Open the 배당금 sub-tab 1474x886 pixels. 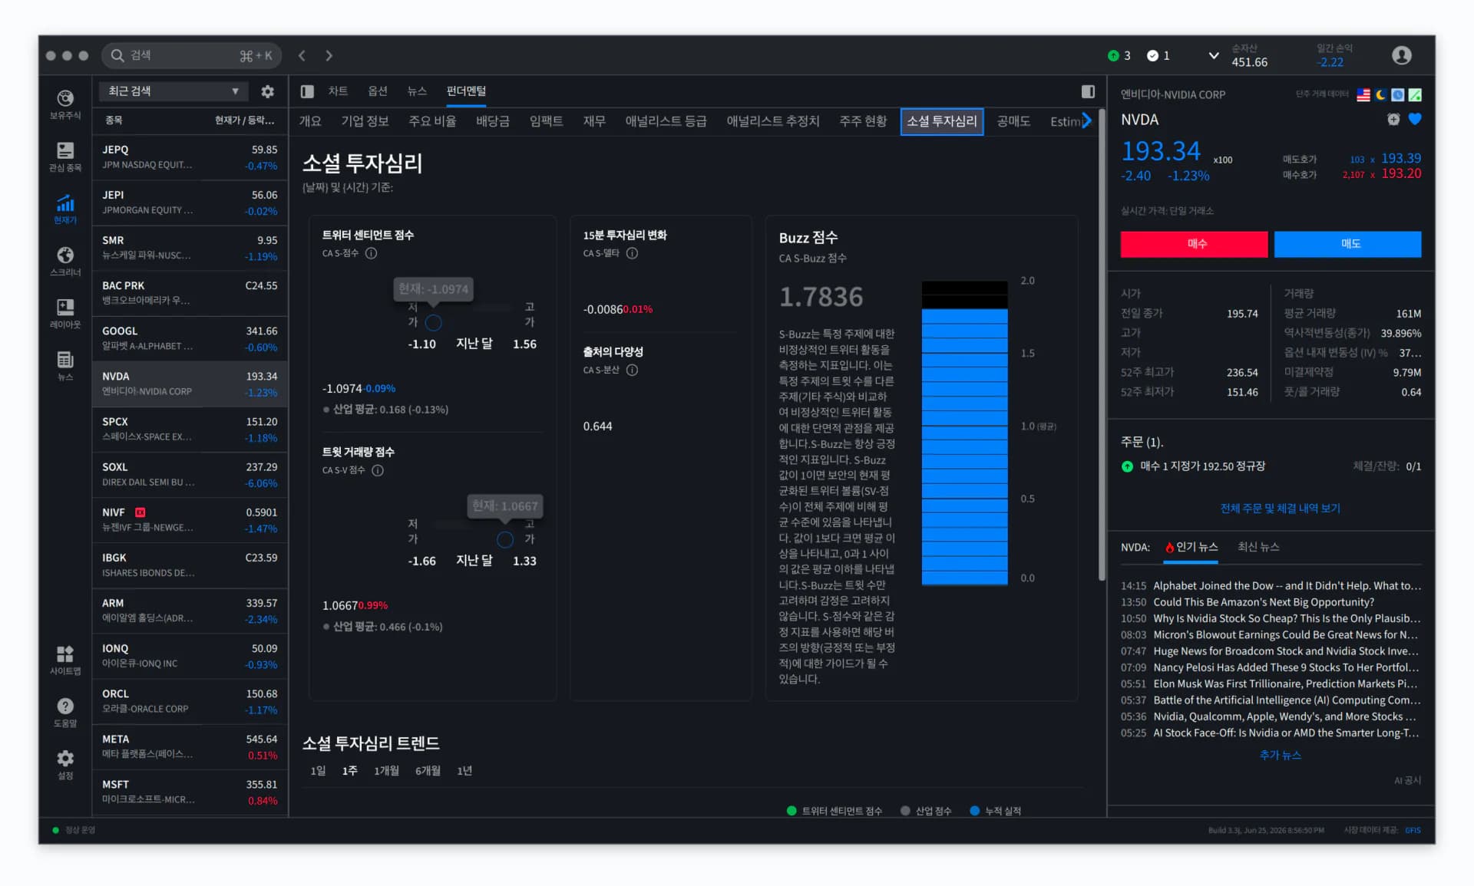[x=493, y=121]
